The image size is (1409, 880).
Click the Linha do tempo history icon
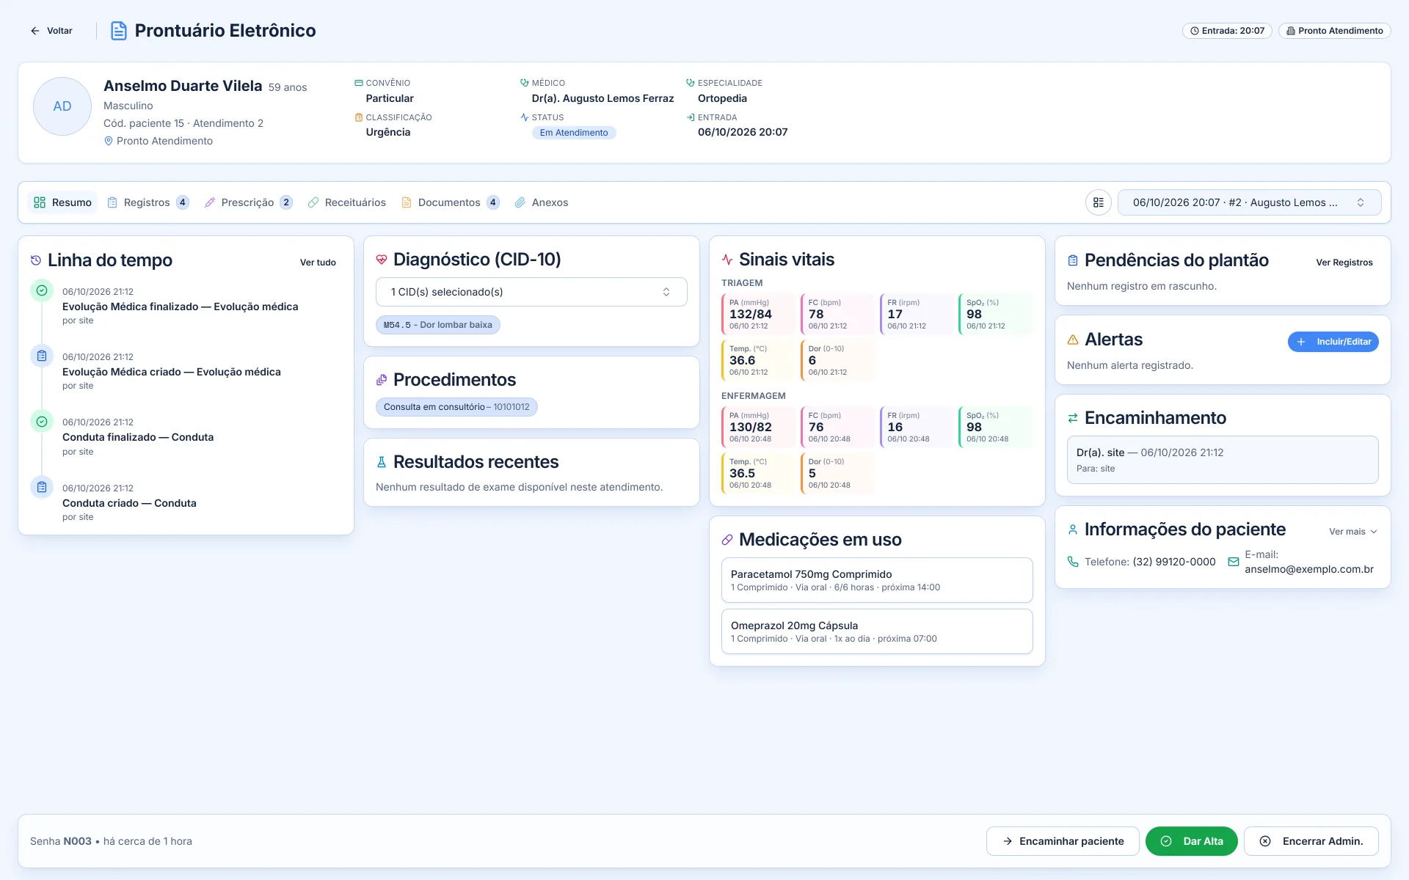pyautogui.click(x=36, y=260)
